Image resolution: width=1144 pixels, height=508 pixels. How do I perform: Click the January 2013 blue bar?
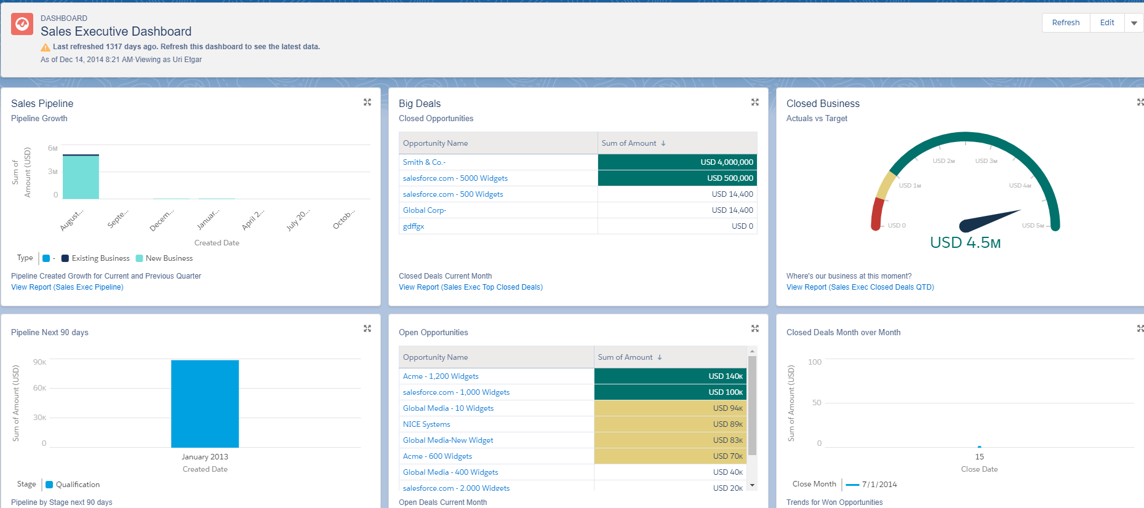(x=205, y=404)
